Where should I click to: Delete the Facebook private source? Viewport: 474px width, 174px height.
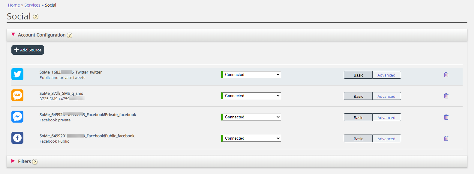[446, 117]
